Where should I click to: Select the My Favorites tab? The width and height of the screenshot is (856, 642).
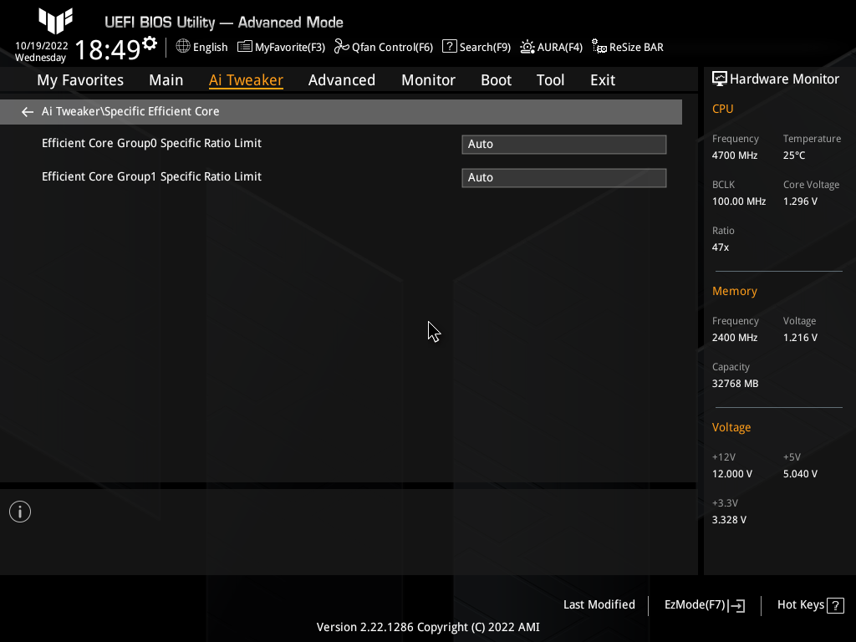[79, 79]
